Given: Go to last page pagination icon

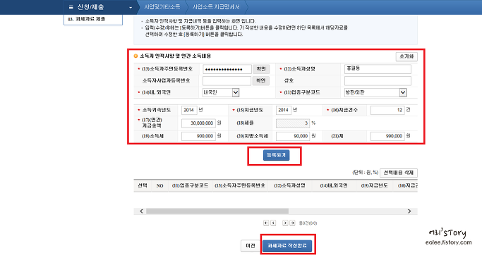Looking at the screenshot, I should coord(292,223).
